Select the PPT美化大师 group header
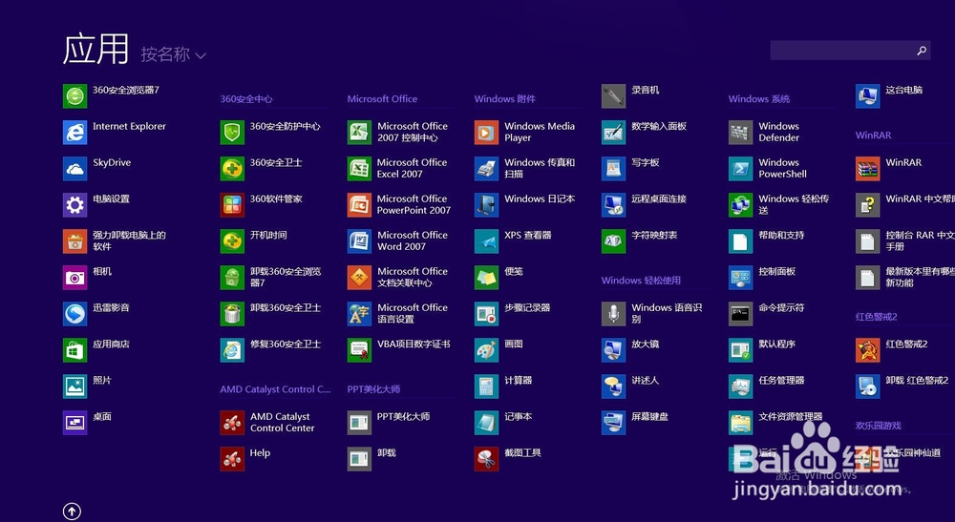 (373, 389)
